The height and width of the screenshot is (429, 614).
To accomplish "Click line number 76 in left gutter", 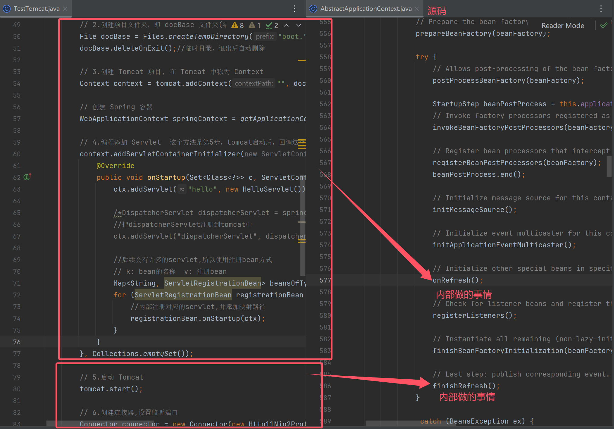I will click(x=17, y=342).
